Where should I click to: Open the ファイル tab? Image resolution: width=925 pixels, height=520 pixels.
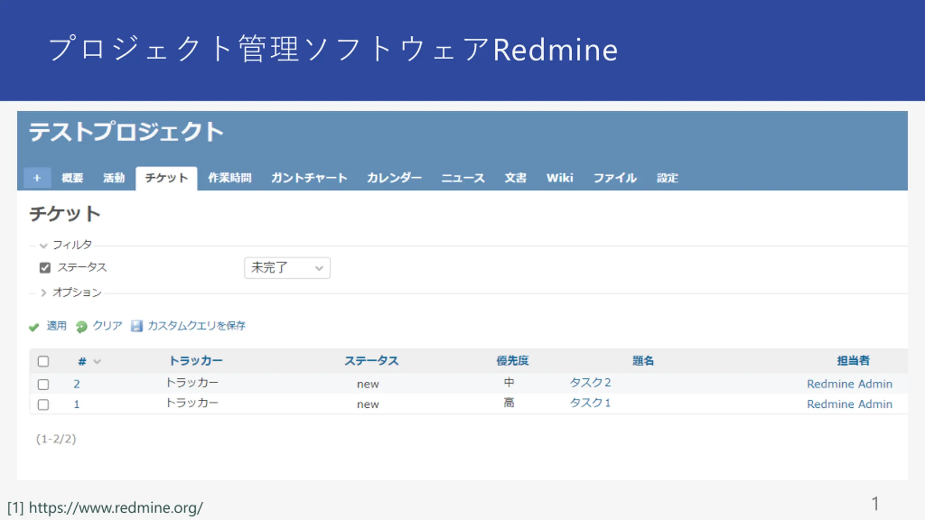pyautogui.click(x=615, y=178)
